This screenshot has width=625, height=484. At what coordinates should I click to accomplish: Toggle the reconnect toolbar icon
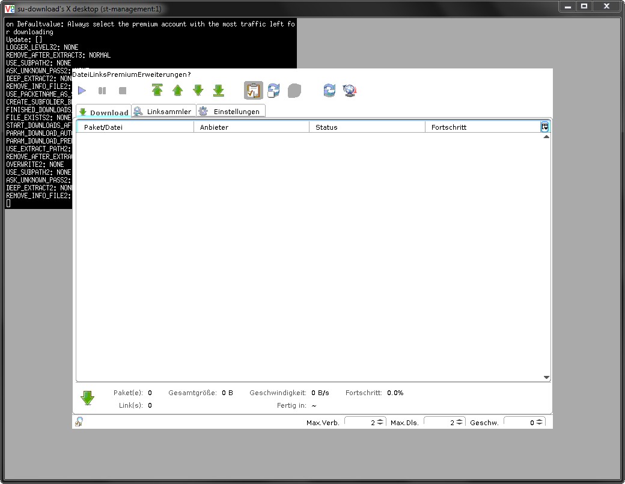(273, 91)
